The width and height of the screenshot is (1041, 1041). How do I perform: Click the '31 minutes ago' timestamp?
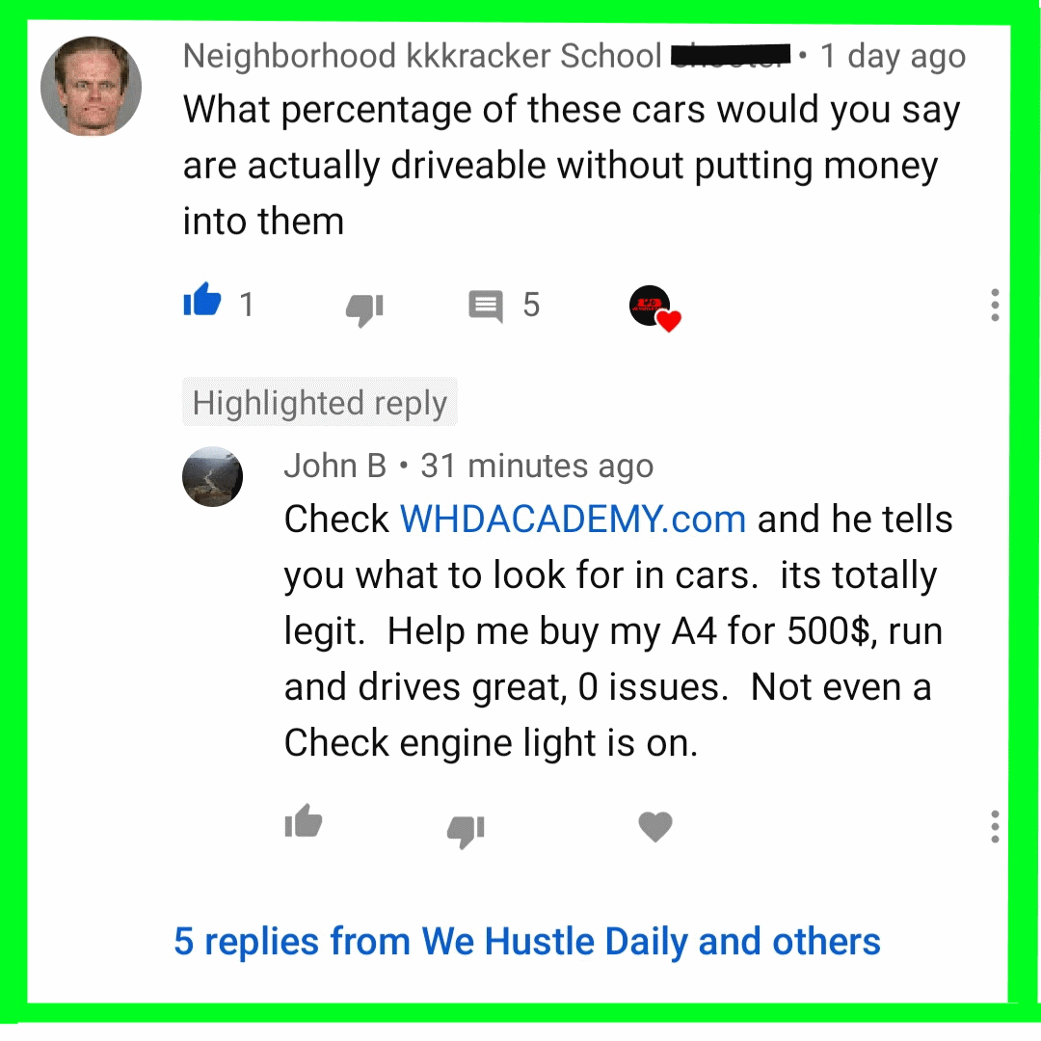537,467
